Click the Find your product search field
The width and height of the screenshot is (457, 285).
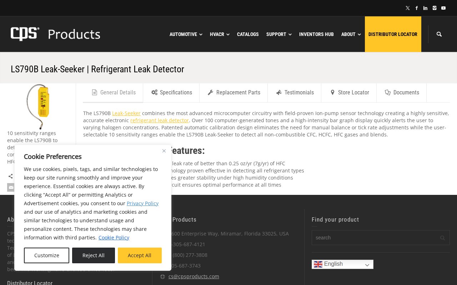tap(375, 238)
